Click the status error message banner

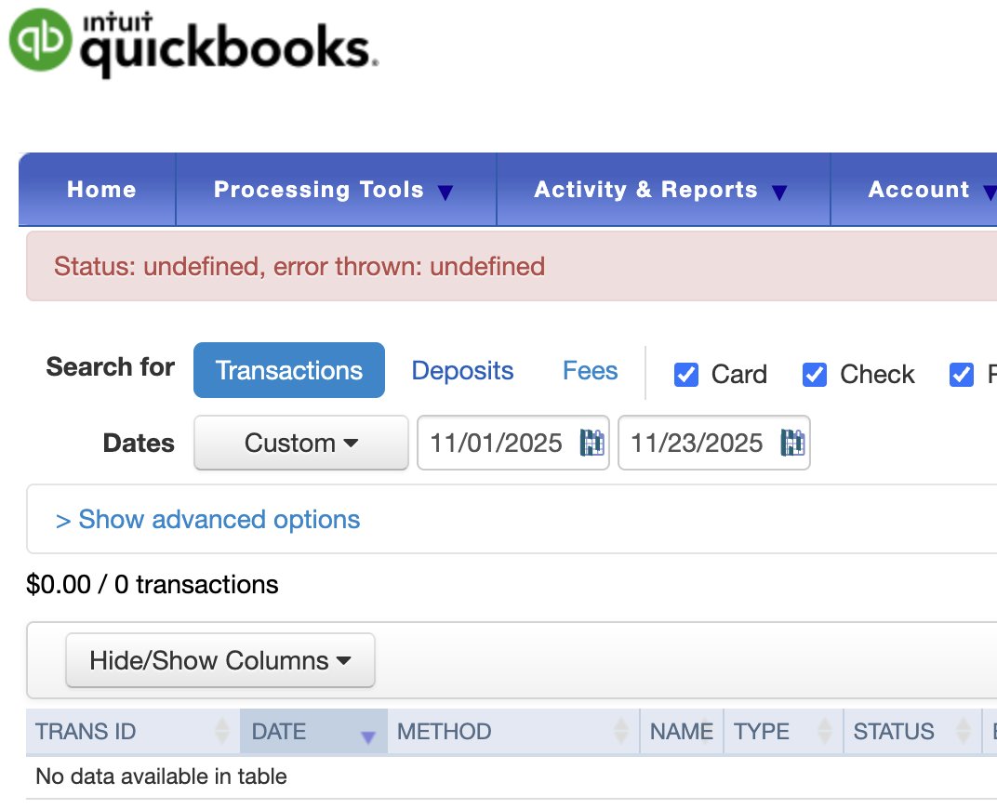coord(512,266)
